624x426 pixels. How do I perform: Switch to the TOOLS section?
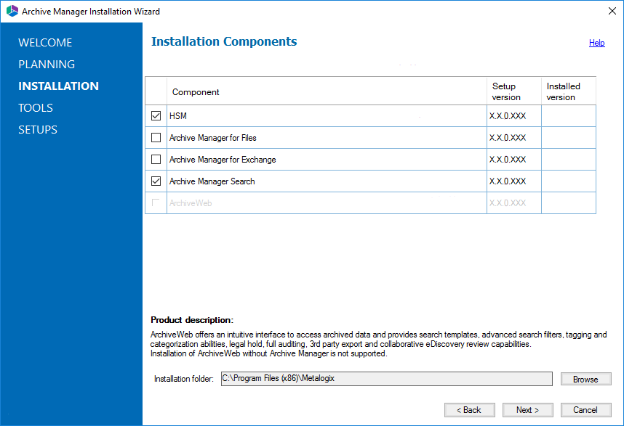(36, 108)
